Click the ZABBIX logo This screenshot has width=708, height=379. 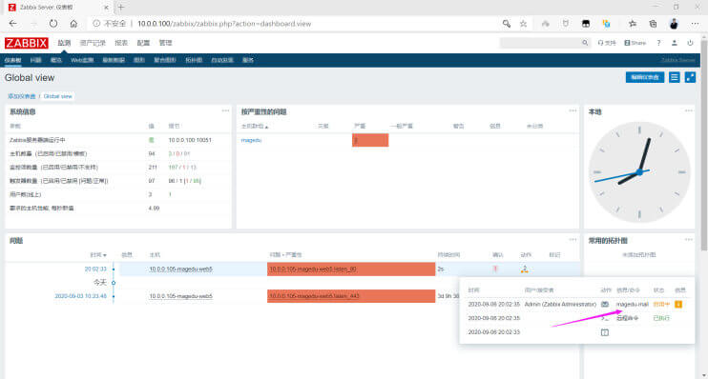coord(26,43)
